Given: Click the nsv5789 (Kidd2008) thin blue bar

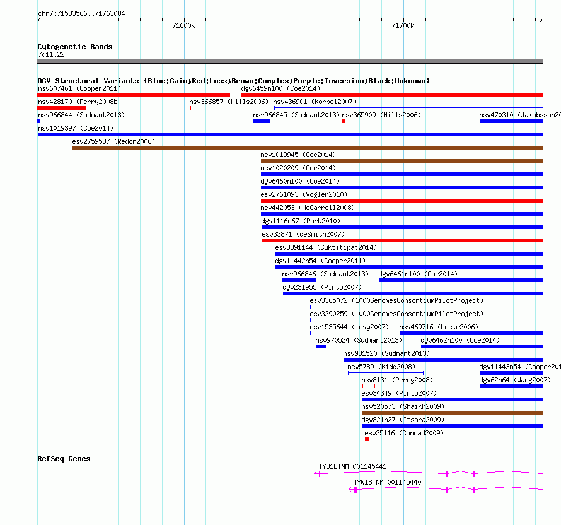Looking at the screenshot, I should pos(386,373).
